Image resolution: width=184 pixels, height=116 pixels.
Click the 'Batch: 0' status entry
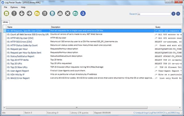(28, 113)
